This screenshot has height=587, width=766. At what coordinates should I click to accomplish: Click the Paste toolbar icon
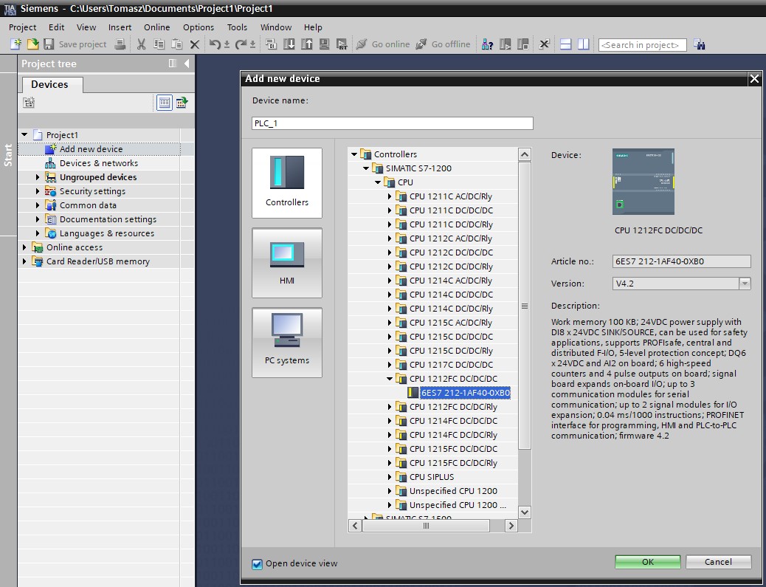176,44
